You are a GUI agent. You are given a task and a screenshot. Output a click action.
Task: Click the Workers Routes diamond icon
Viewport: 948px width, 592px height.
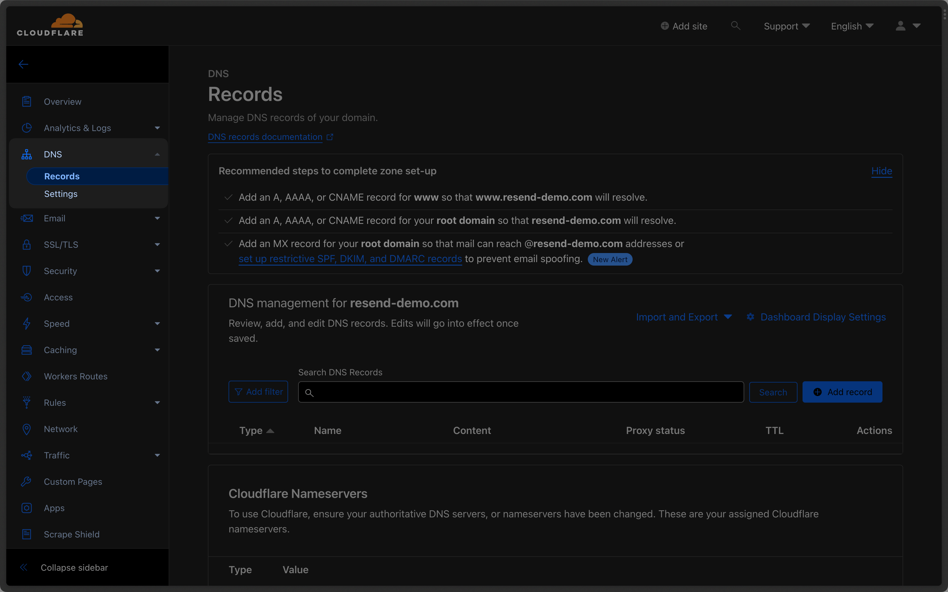tap(27, 376)
